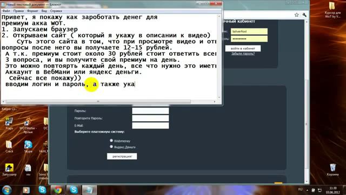Open the Fraps desktop shortcut
346x195 pixels.
[9, 123]
